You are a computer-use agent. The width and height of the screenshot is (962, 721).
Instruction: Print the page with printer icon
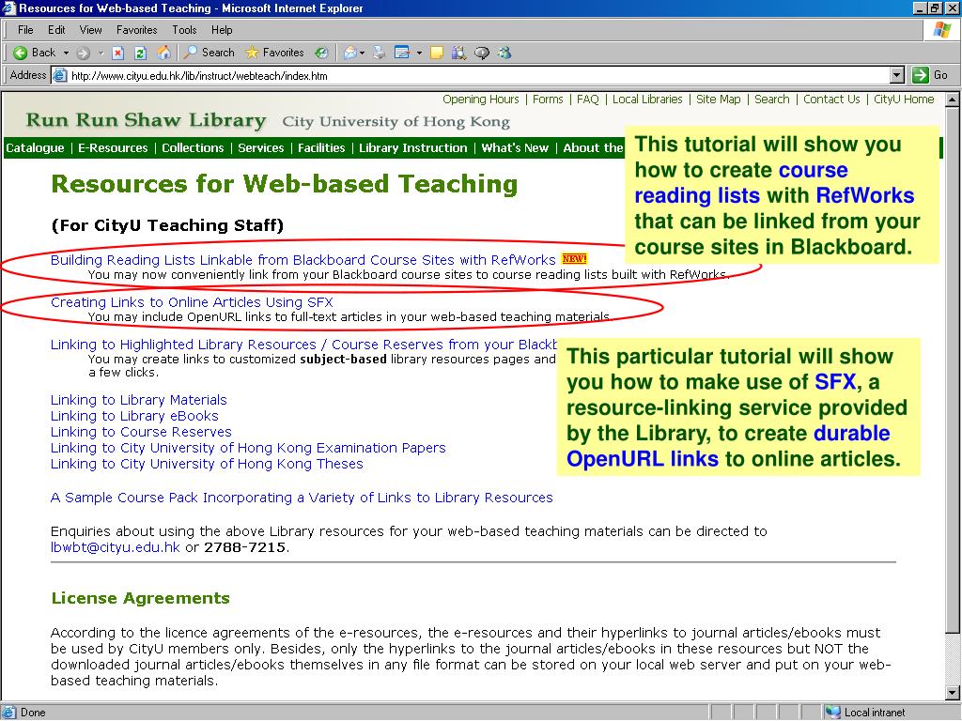380,54
